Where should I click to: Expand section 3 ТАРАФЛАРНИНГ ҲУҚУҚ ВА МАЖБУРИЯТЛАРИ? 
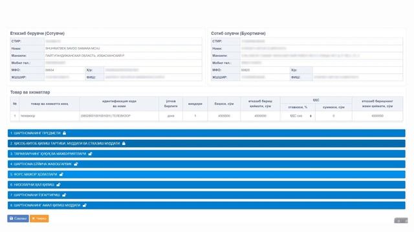pos(206,153)
